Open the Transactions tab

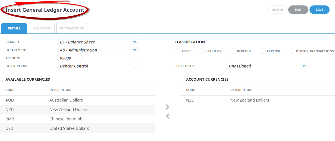71,28
